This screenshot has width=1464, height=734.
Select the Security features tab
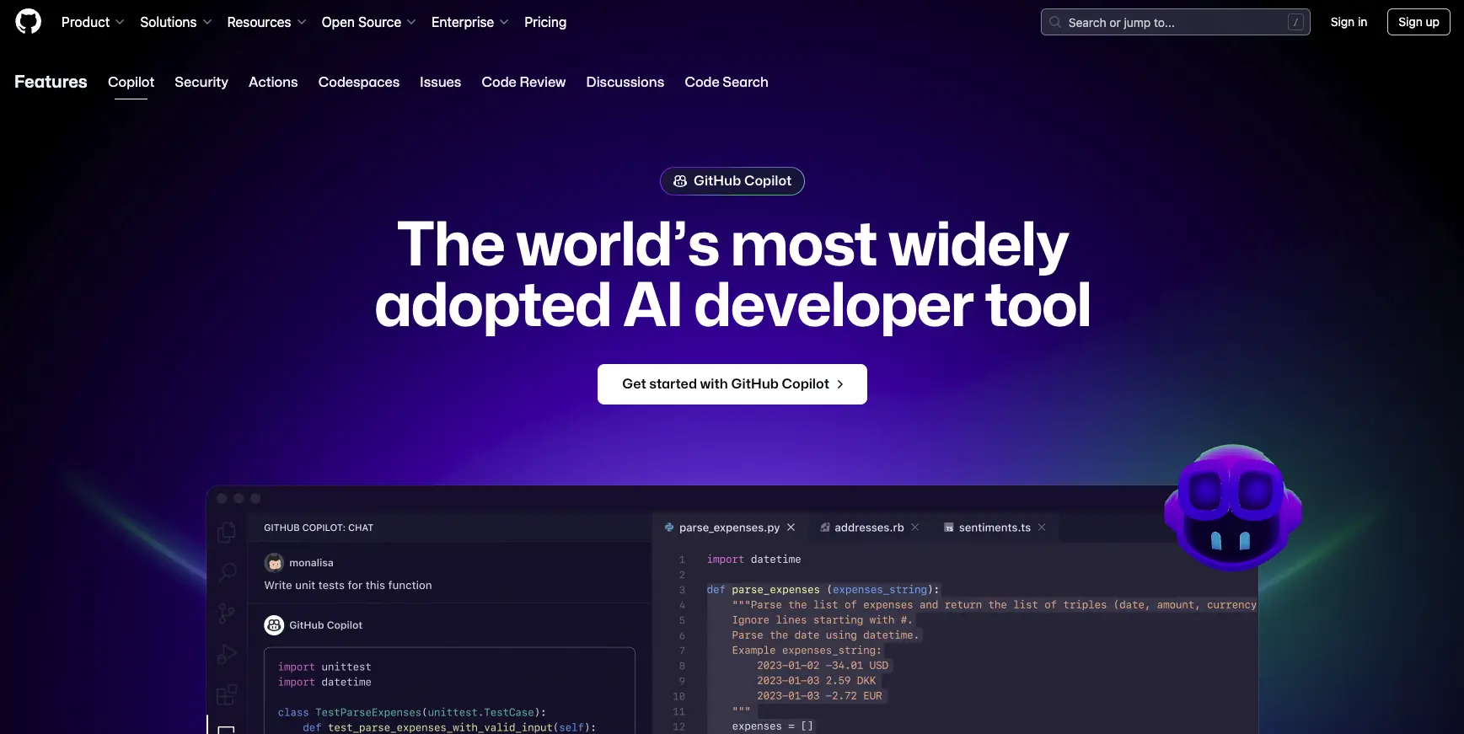pyautogui.click(x=201, y=82)
